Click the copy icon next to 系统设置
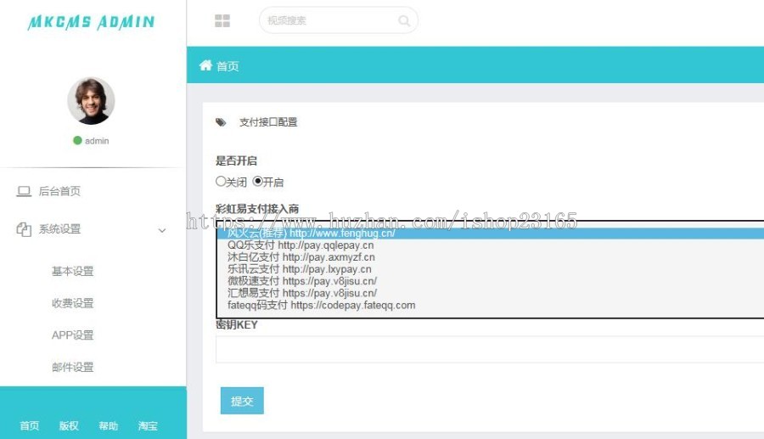 click(24, 229)
